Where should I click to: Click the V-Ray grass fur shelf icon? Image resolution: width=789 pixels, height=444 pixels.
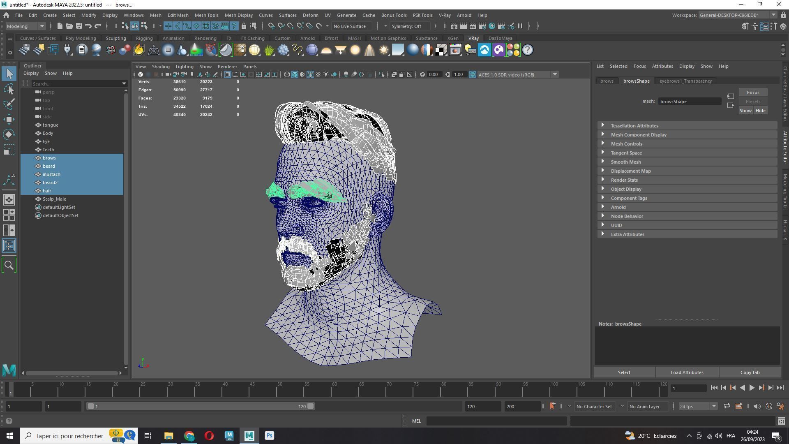pos(269,50)
